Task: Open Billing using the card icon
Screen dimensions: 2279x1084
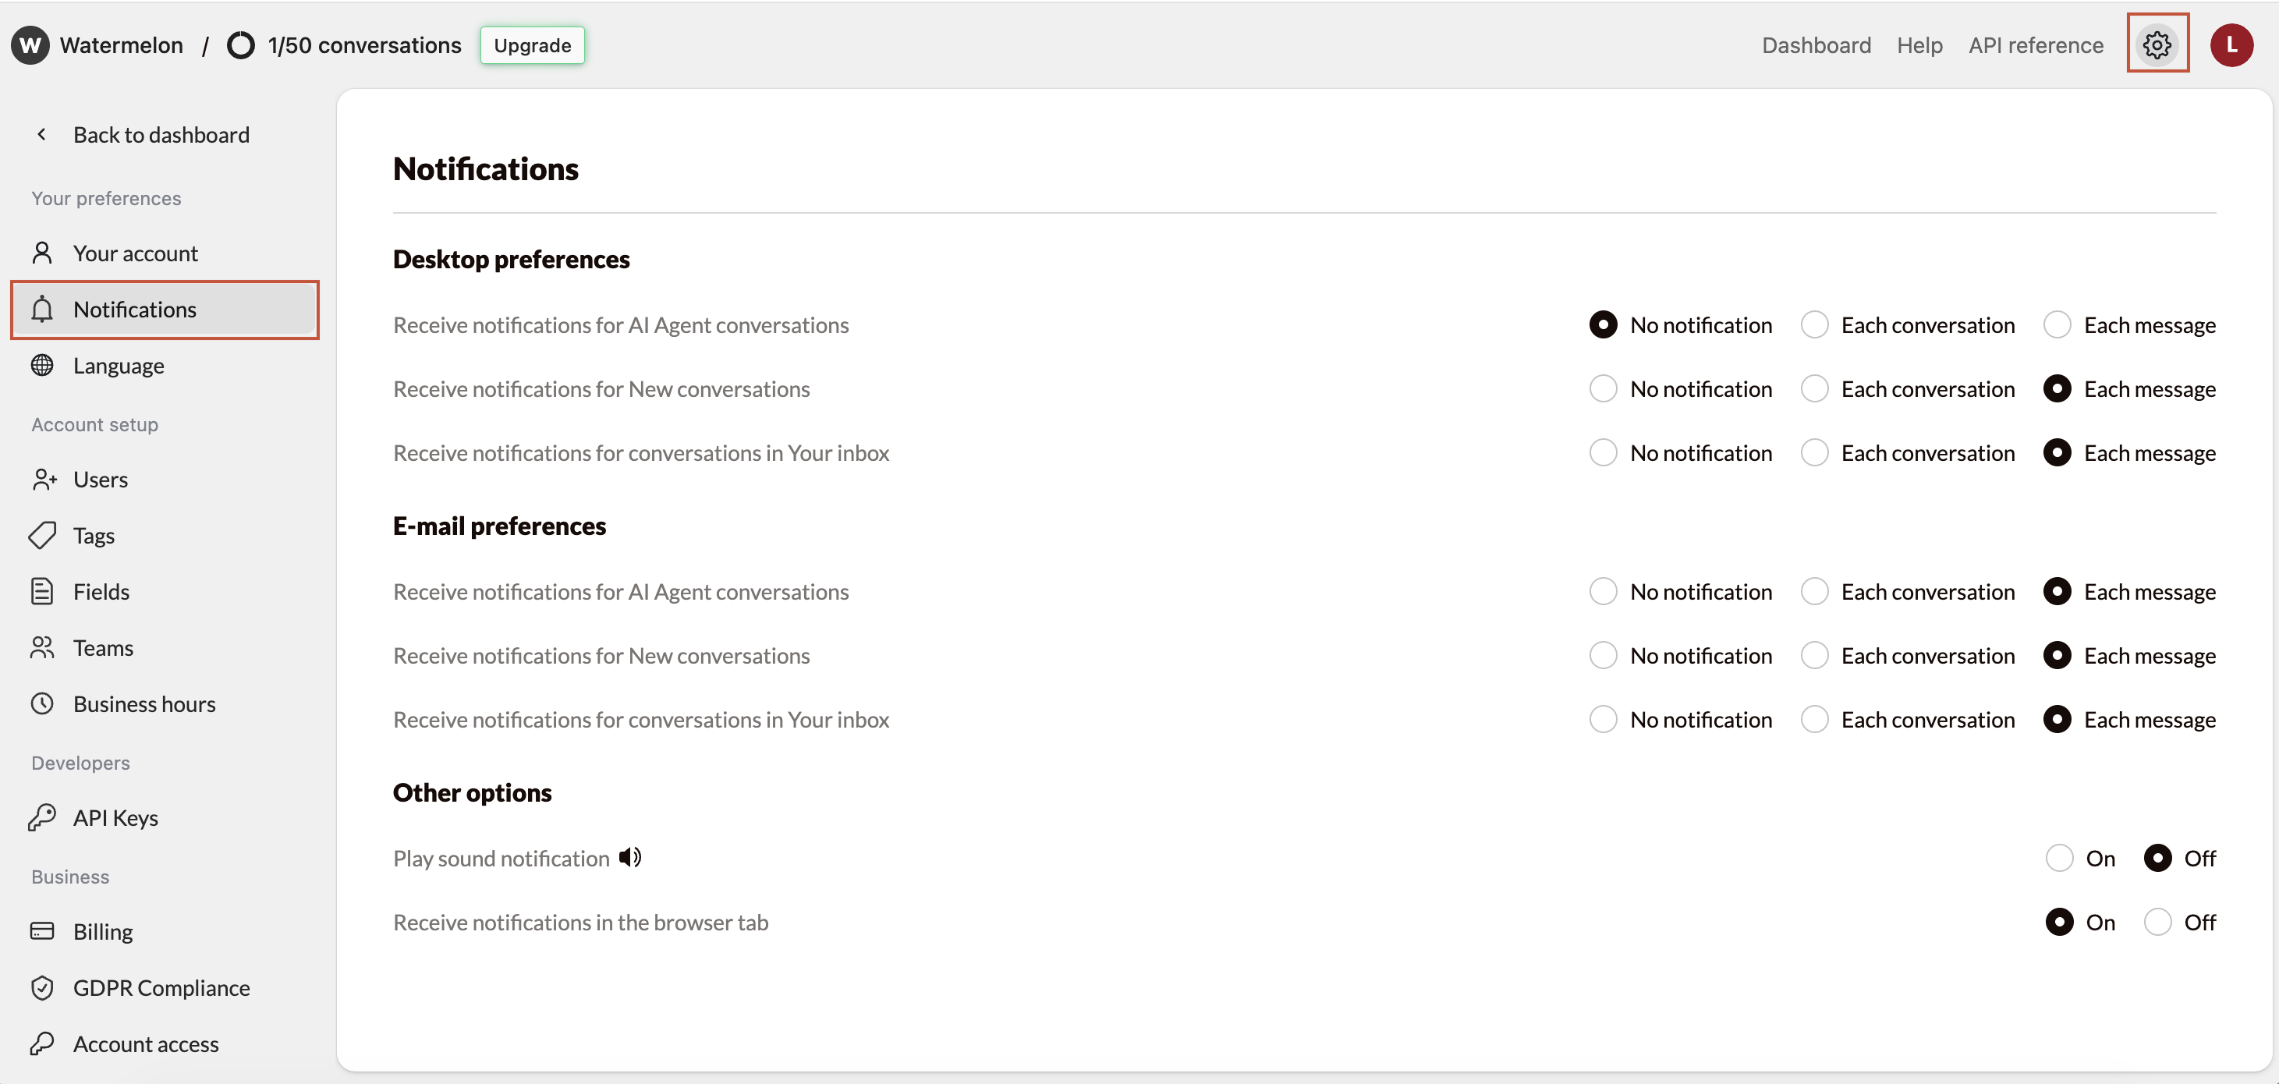Action: click(x=42, y=931)
